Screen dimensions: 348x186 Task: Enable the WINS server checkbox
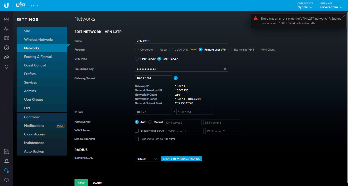137,131
